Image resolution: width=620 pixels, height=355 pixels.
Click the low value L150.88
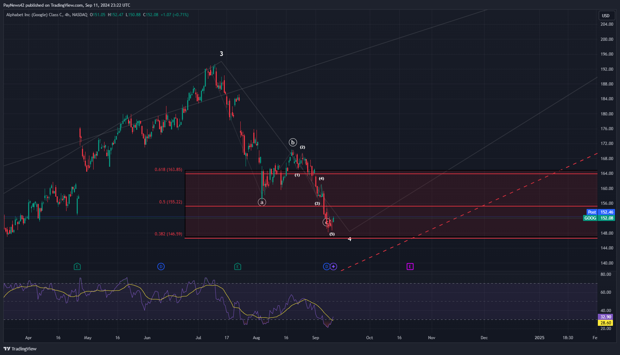click(x=133, y=15)
